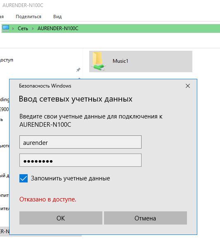Click the username field with aurender
This screenshot has width=220, height=239.
[x=80, y=142]
